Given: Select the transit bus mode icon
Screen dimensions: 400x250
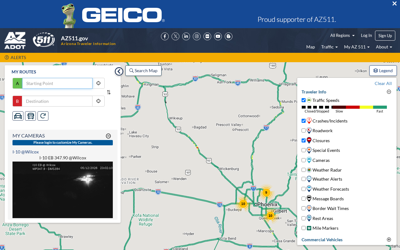Looking at the screenshot, I should [x=31, y=116].
